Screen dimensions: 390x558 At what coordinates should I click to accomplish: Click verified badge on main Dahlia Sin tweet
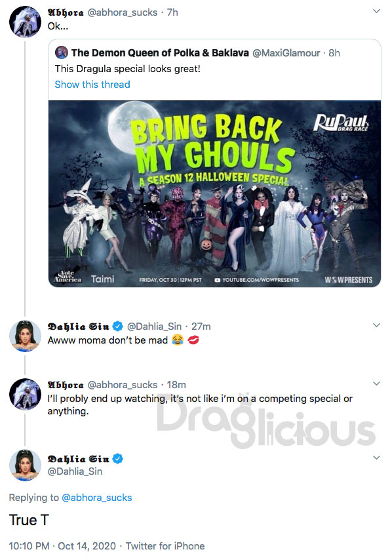tap(118, 459)
